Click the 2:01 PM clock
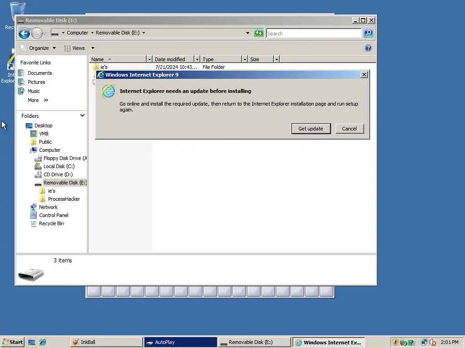 point(450,342)
